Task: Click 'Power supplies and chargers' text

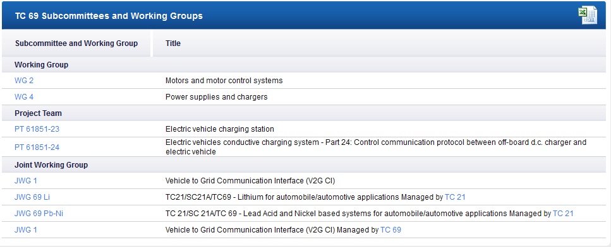Action: pyautogui.click(x=217, y=97)
